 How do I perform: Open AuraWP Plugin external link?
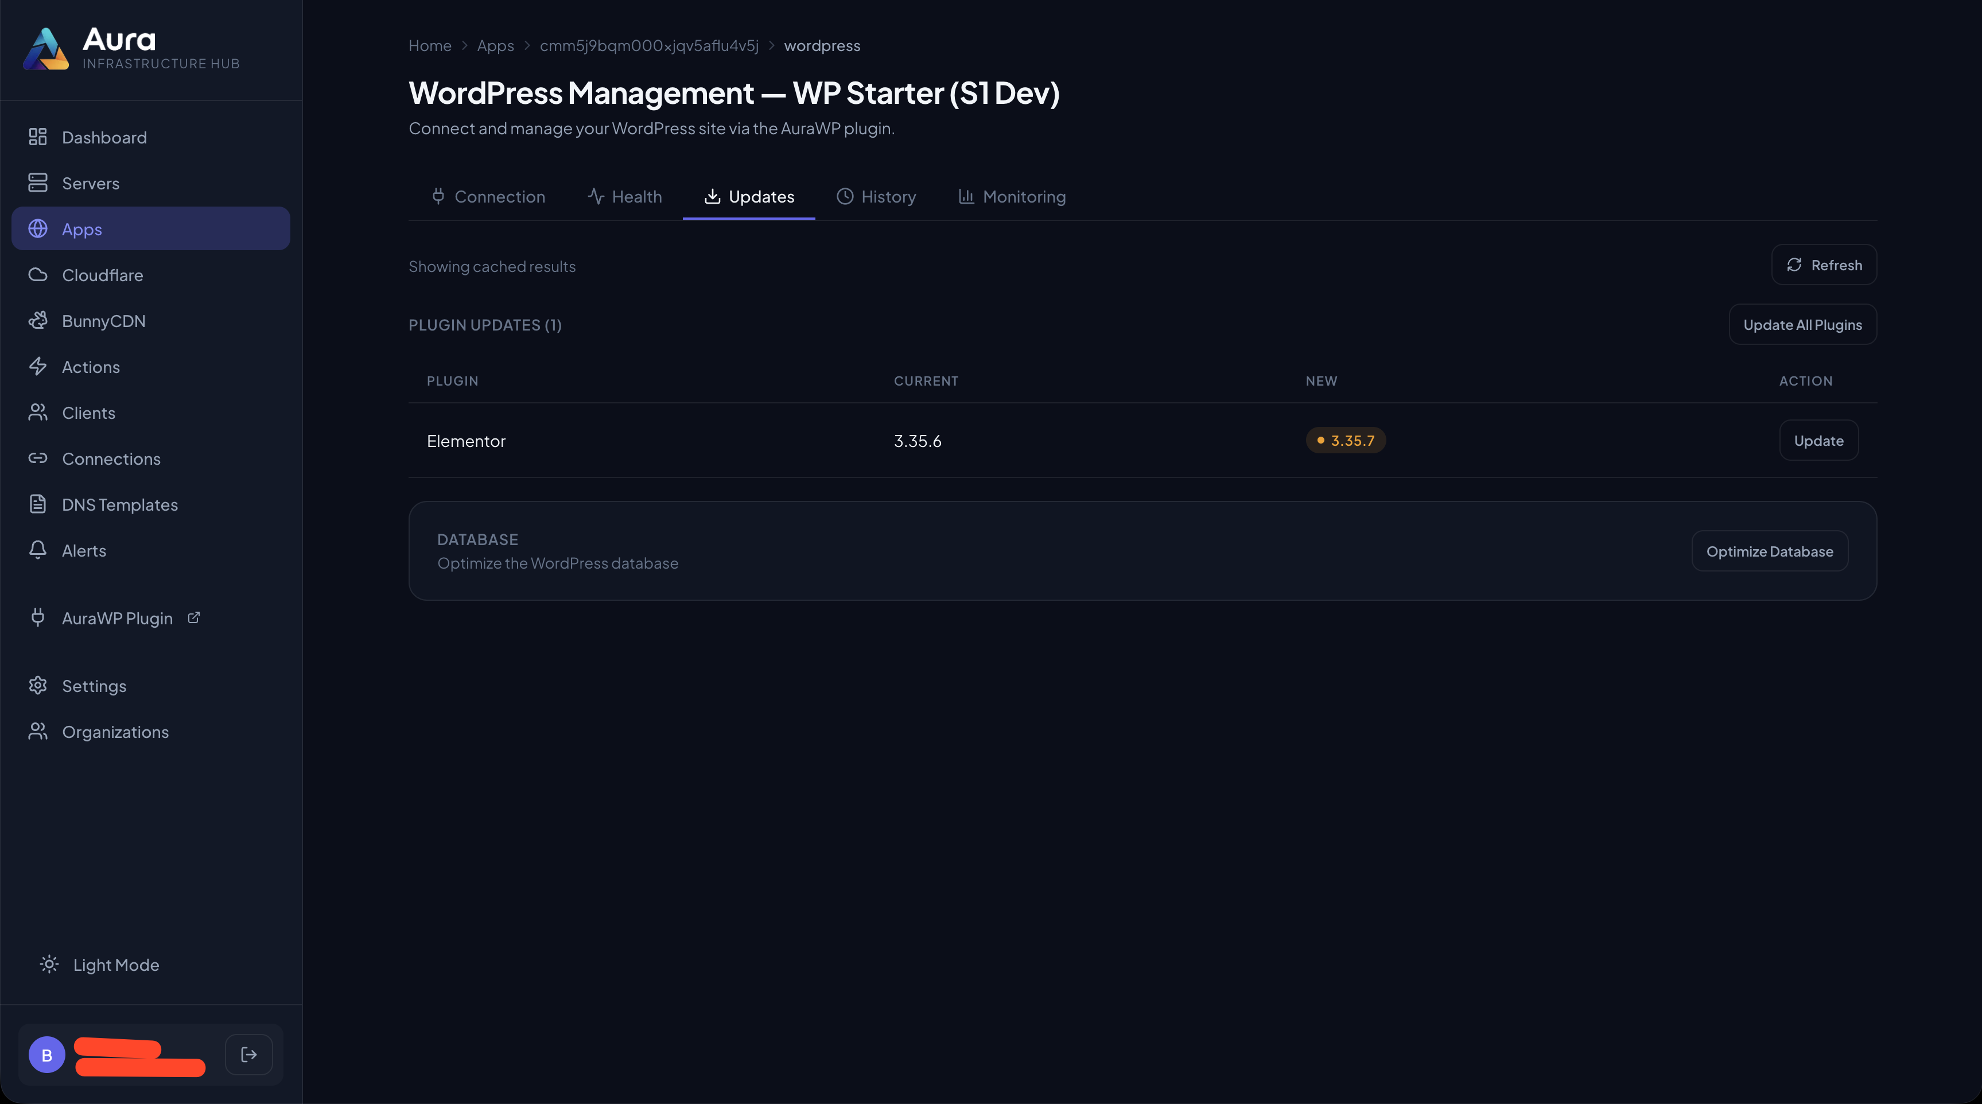pyautogui.click(x=117, y=619)
